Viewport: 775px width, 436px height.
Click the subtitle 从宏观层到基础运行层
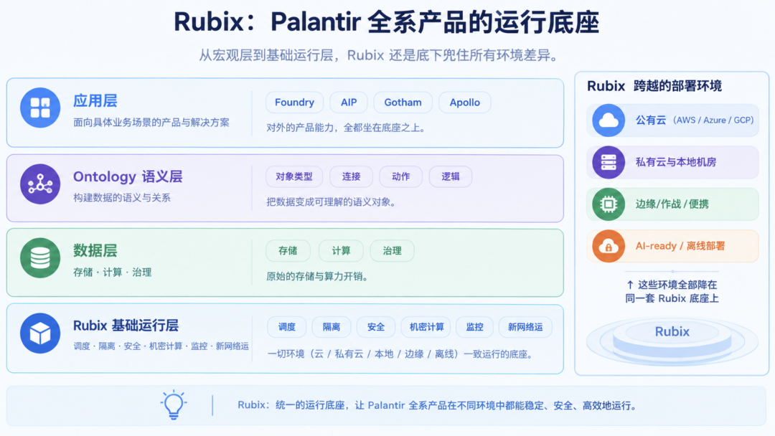(x=379, y=54)
